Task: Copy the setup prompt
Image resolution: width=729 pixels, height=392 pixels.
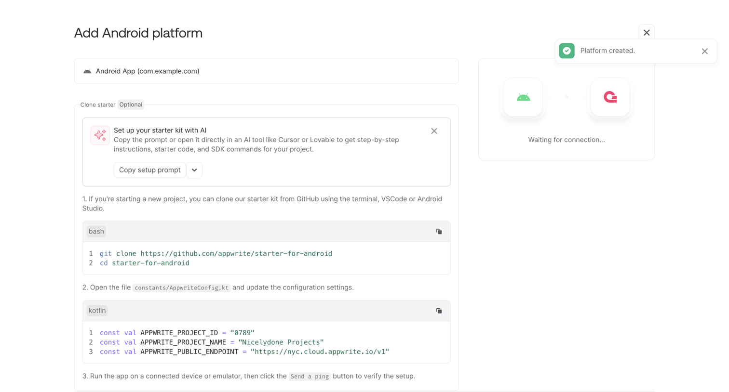Action: pos(150,170)
